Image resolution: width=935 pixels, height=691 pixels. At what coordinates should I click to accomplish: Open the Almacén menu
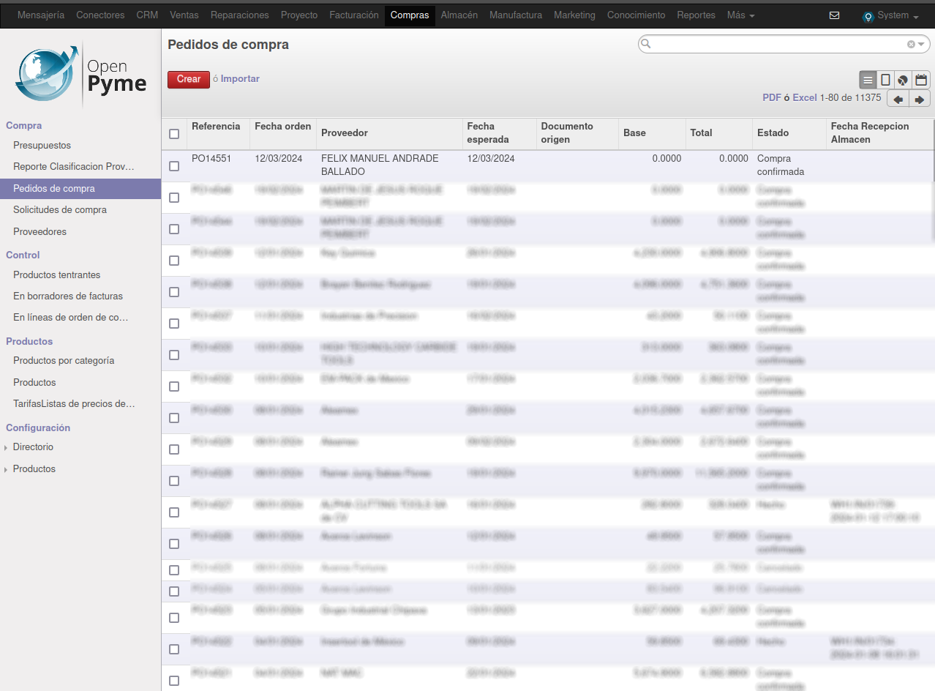point(459,15)
